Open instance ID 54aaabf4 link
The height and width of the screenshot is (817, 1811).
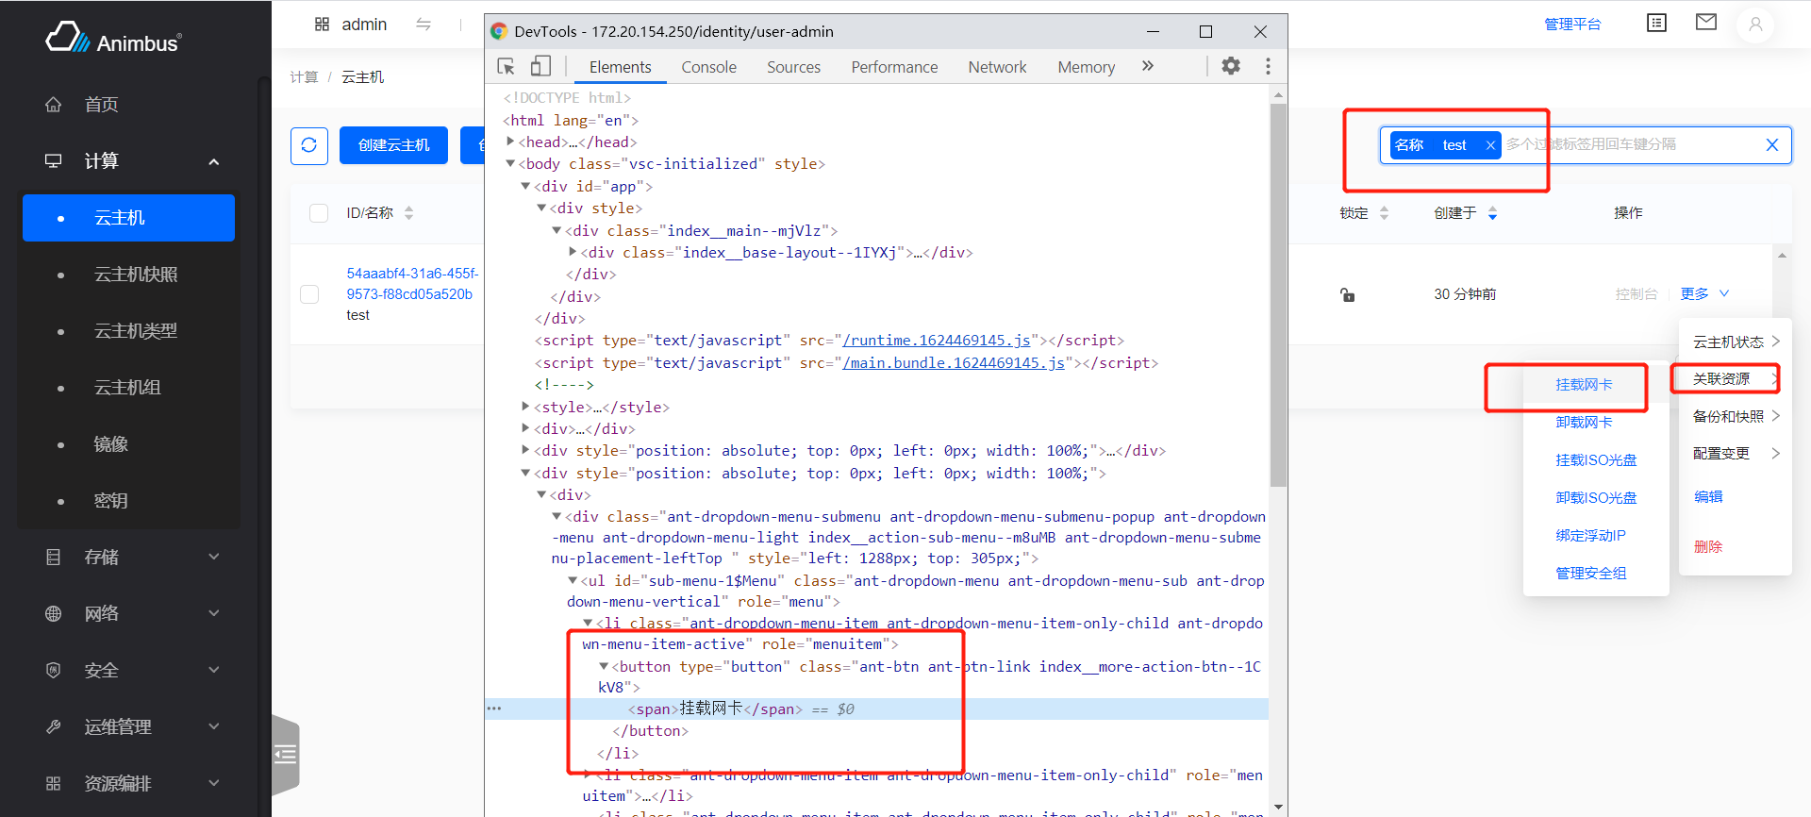(x=412, y=284)
